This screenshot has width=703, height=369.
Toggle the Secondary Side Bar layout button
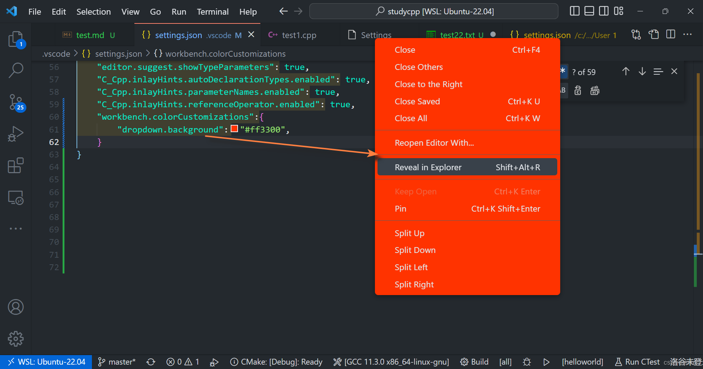pyautogui.click(x=604, y=11)
